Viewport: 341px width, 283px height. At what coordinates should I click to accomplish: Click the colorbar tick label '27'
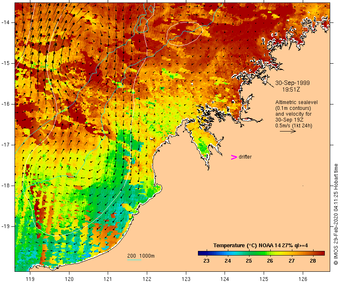pos(292,261)
